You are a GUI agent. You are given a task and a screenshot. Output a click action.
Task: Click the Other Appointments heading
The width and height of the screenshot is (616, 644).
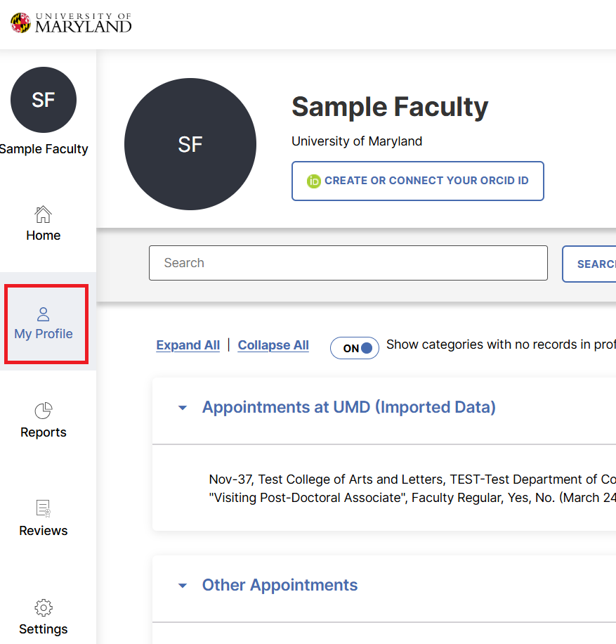coord(280,585)
